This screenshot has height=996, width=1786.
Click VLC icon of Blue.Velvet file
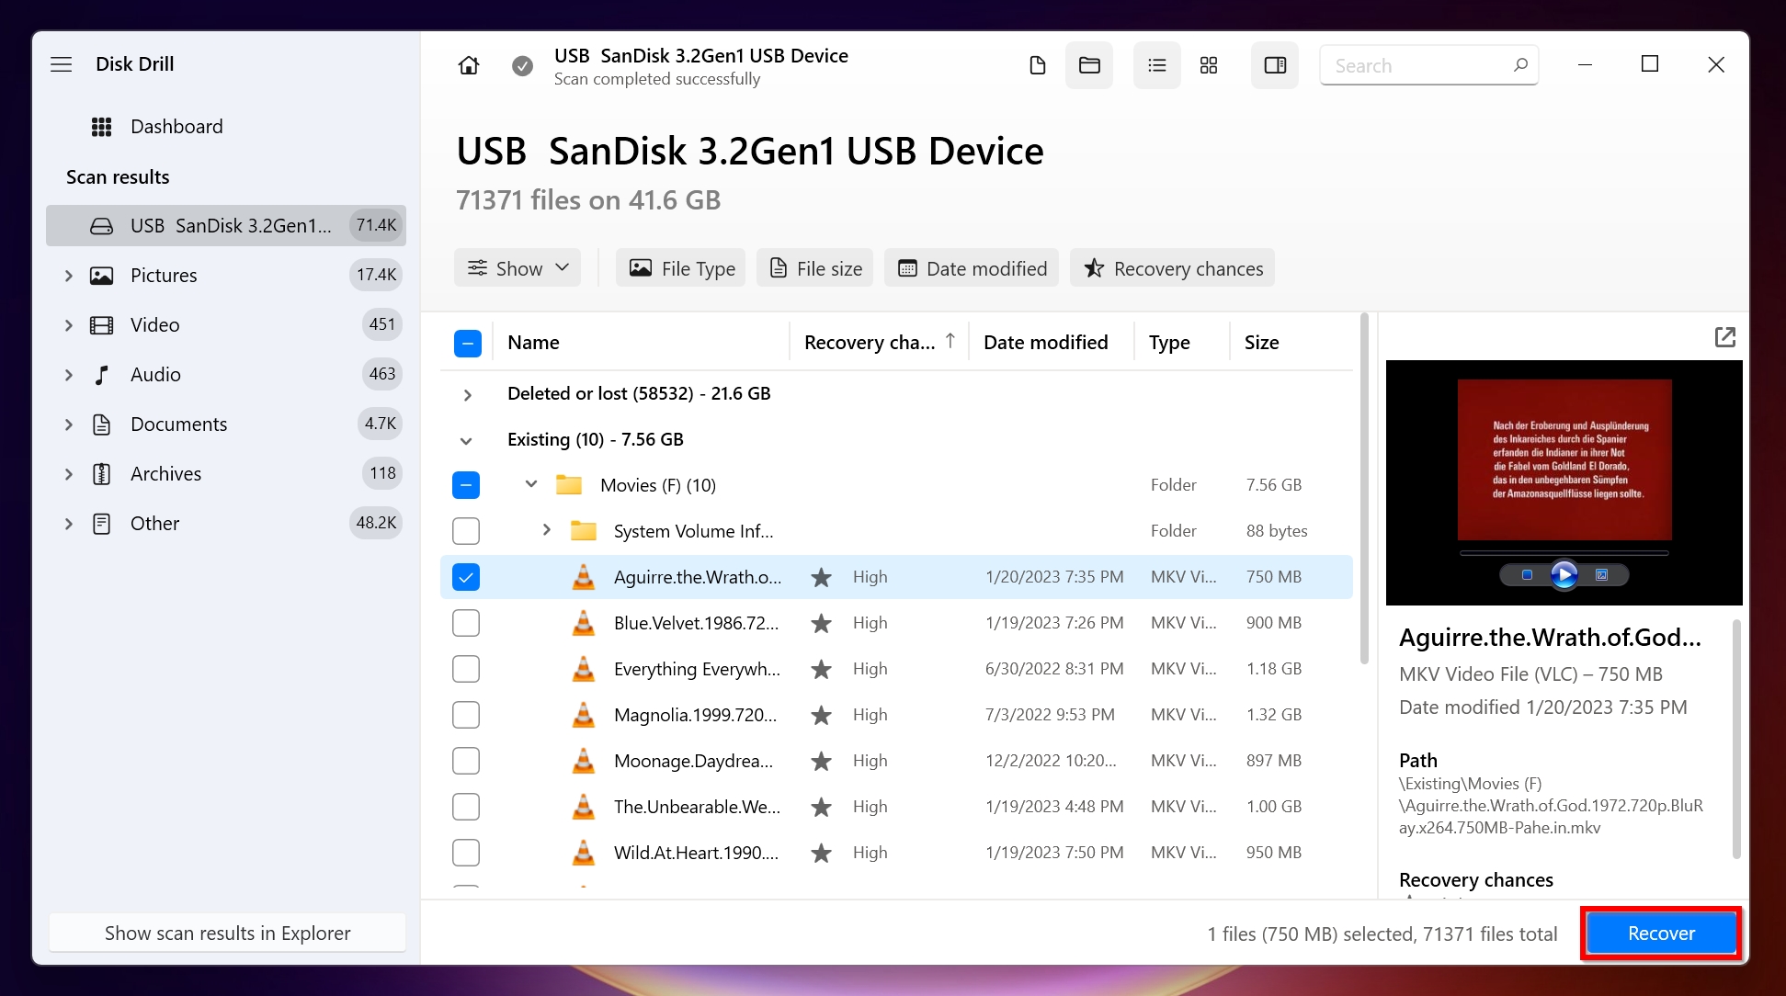pos(584,623)
